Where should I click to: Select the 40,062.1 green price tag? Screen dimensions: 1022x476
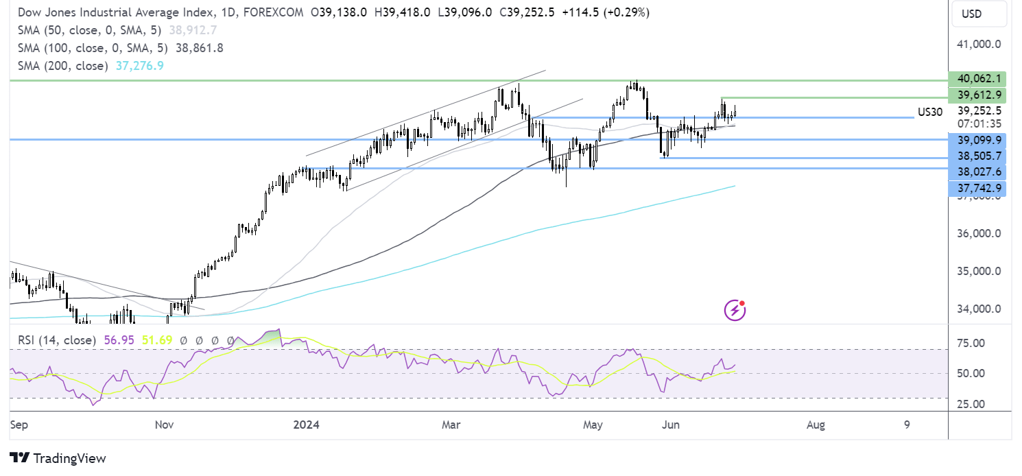pyautogui.click(x=976, y=78)
